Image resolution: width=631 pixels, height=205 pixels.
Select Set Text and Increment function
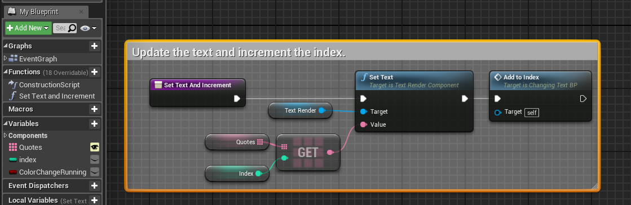coord(57,96)
